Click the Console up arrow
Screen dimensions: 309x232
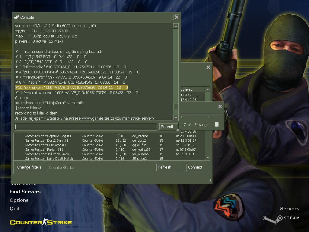click(x=176, y=26)
